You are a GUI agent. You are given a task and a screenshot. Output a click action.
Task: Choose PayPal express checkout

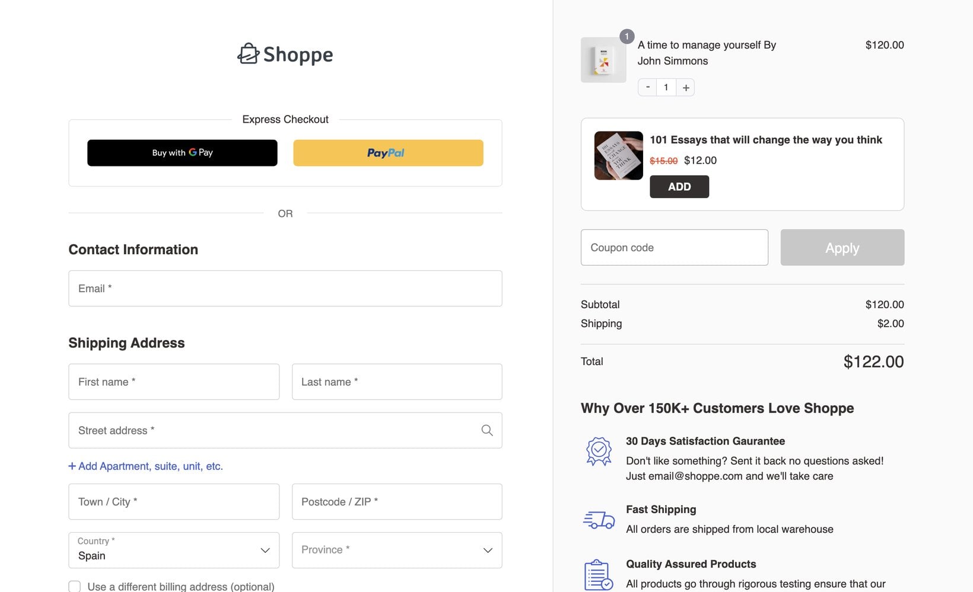click(388, 153)
